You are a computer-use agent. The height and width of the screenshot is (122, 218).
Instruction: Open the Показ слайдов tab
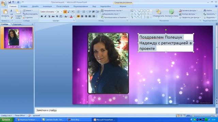63,6
